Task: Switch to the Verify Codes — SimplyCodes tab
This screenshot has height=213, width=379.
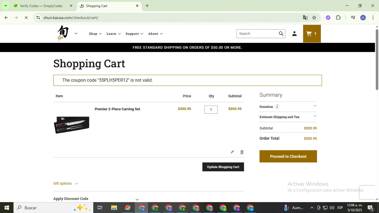Action: pos(41,6)
